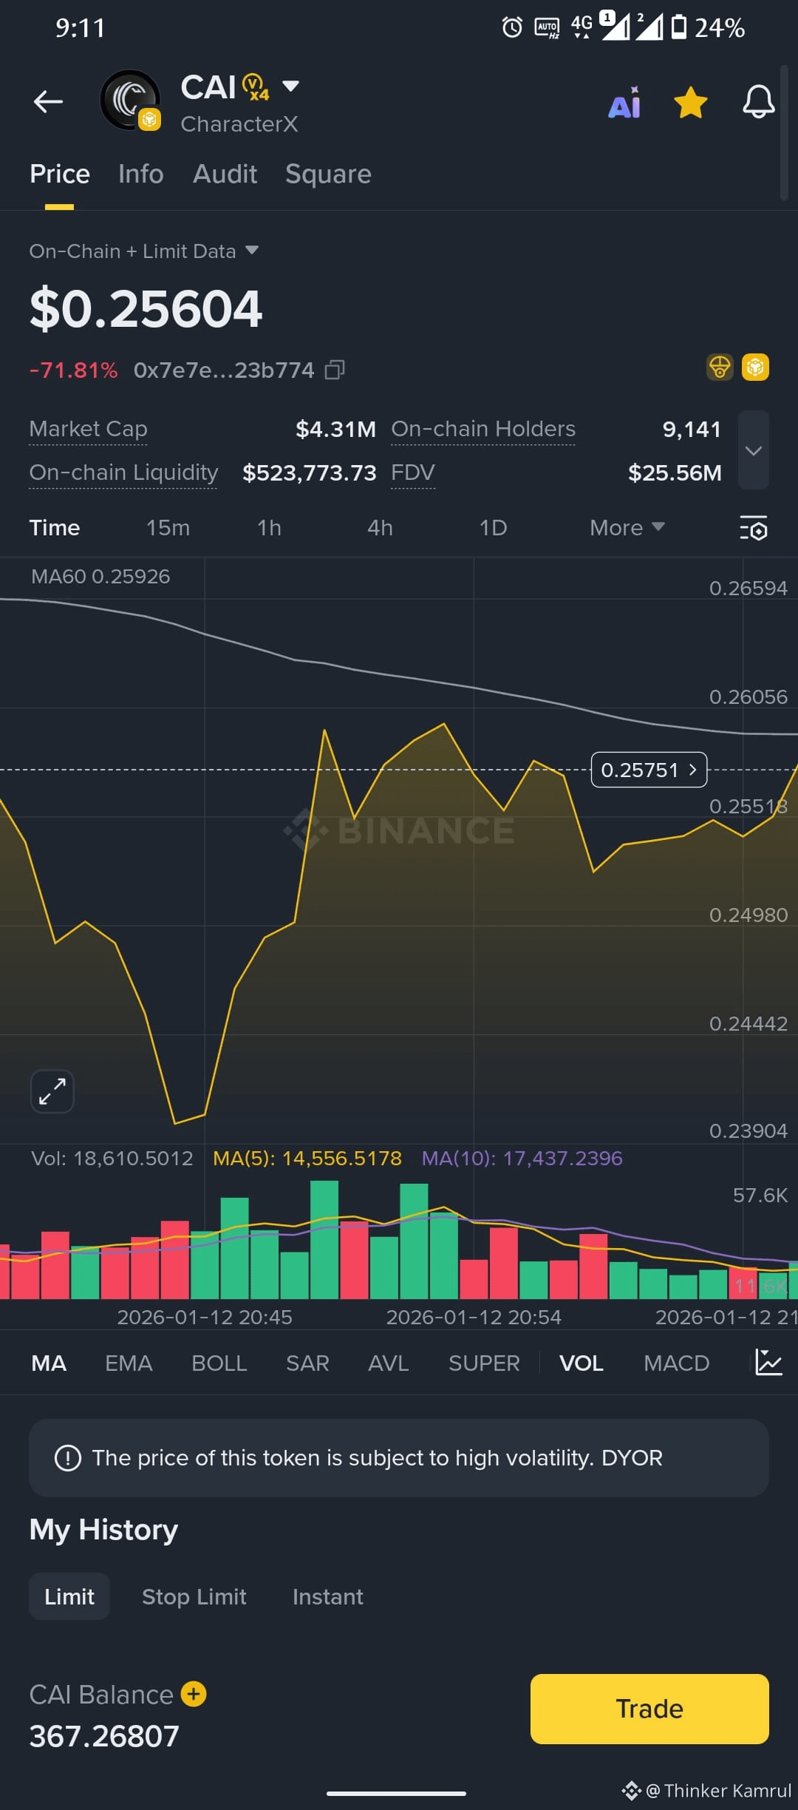Show Stop Limit order history
The height and width of the screenshot is (1810, 798).
click(194, 1596)
